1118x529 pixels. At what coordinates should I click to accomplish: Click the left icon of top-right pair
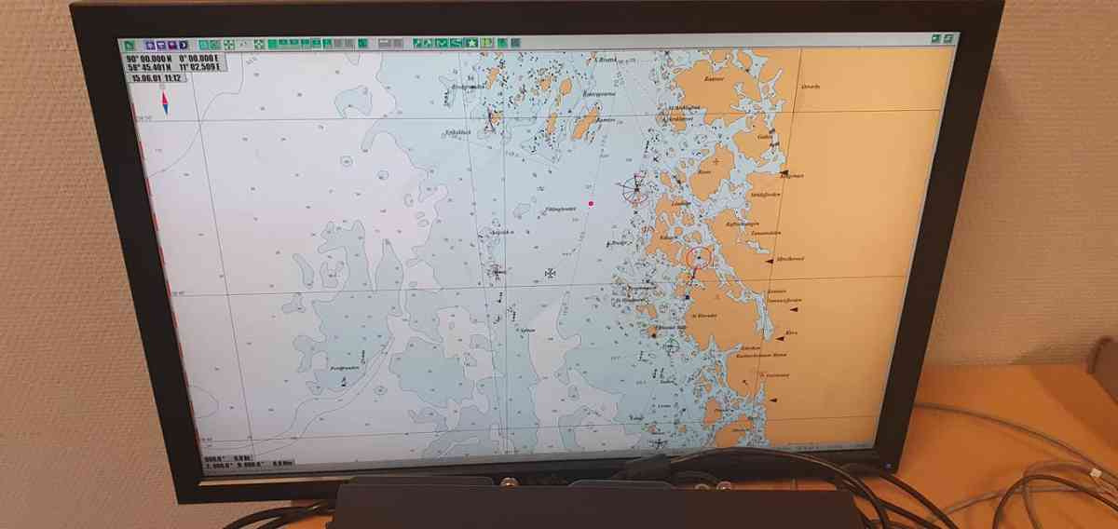(935, 38)
